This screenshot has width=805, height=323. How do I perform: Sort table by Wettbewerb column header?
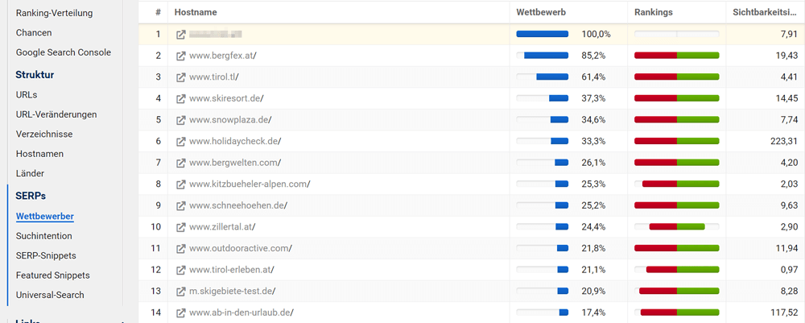point(541,12)
